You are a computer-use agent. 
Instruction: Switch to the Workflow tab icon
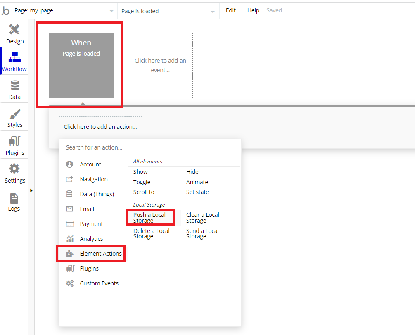pyautogui.click(x=14, y=57)
